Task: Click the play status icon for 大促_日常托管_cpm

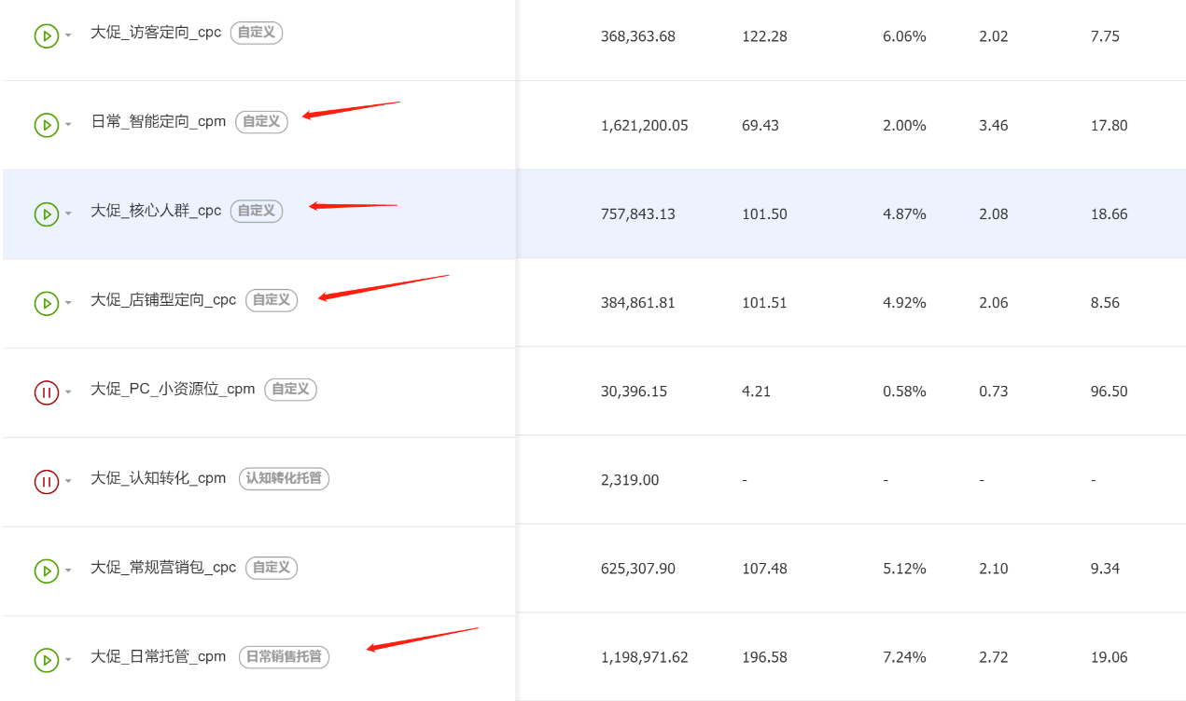Action: click(46, 660)
